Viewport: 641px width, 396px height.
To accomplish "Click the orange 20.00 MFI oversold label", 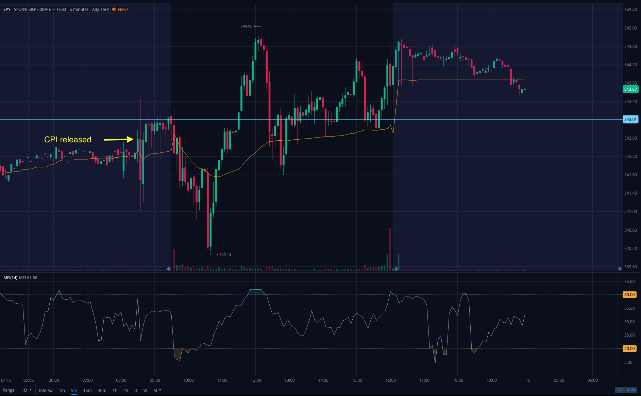I will pos(629,349).
